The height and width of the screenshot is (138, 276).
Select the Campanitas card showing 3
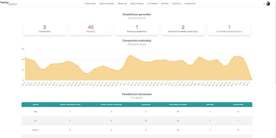click(x=45, y=29)
